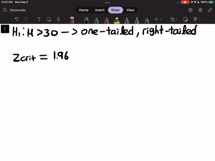
Task: Select the Text tool
Action: click(x=39, y=19)
